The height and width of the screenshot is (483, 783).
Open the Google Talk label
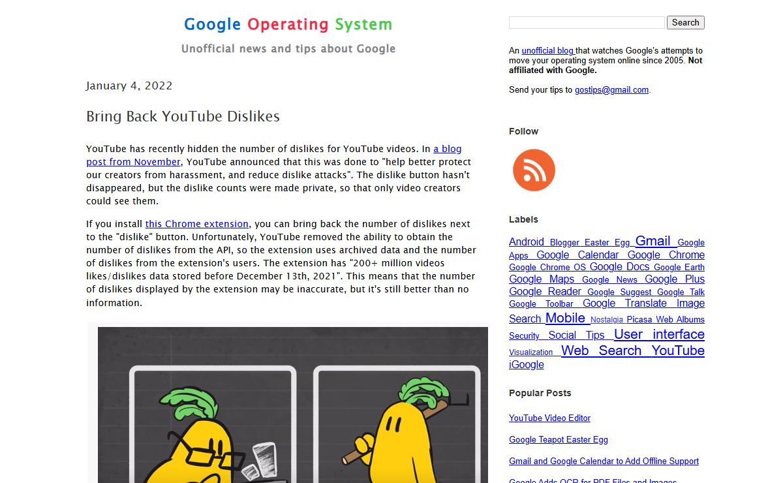tap(681, 292)
